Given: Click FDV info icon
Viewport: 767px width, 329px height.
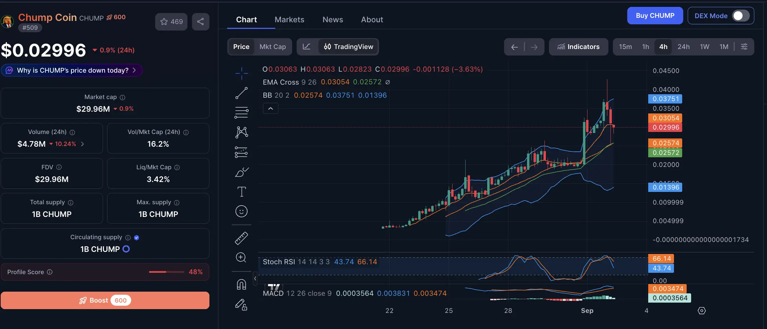Looking at the screenshot, I should pos(59,167).
